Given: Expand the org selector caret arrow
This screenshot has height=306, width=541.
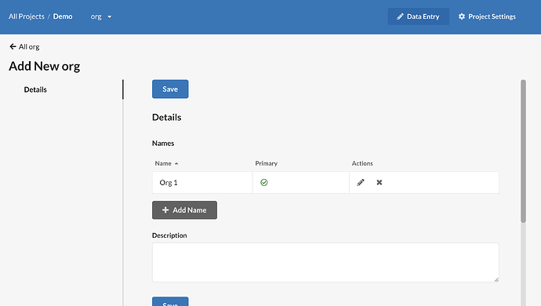Looking at the screenshot, I should pos(109,17).
